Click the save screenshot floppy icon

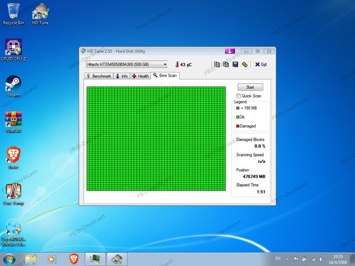(x=235, y=64)
